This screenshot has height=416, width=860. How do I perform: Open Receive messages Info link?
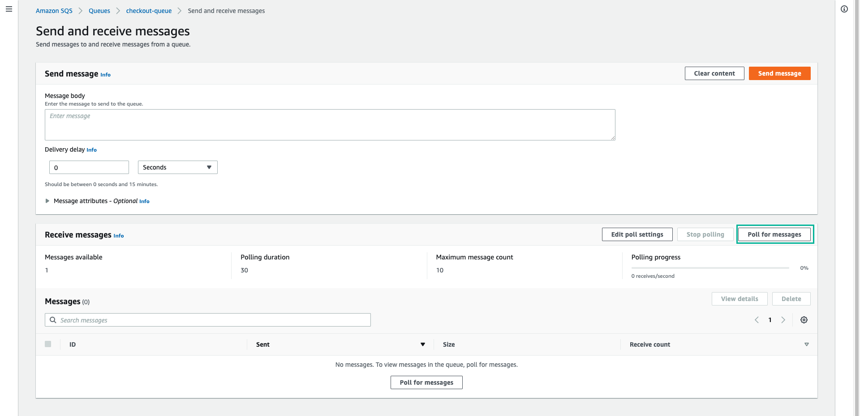pyautogui.click(x=119, y=236)
